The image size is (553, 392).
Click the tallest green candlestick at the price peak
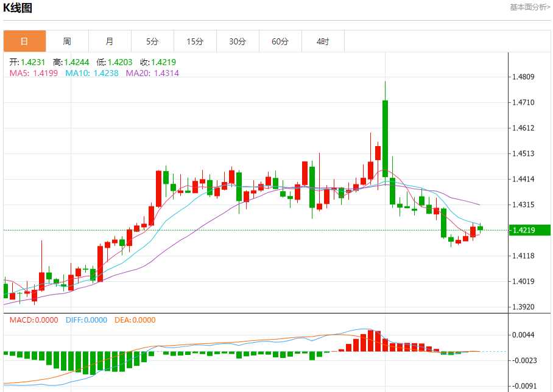pos(385,139)
